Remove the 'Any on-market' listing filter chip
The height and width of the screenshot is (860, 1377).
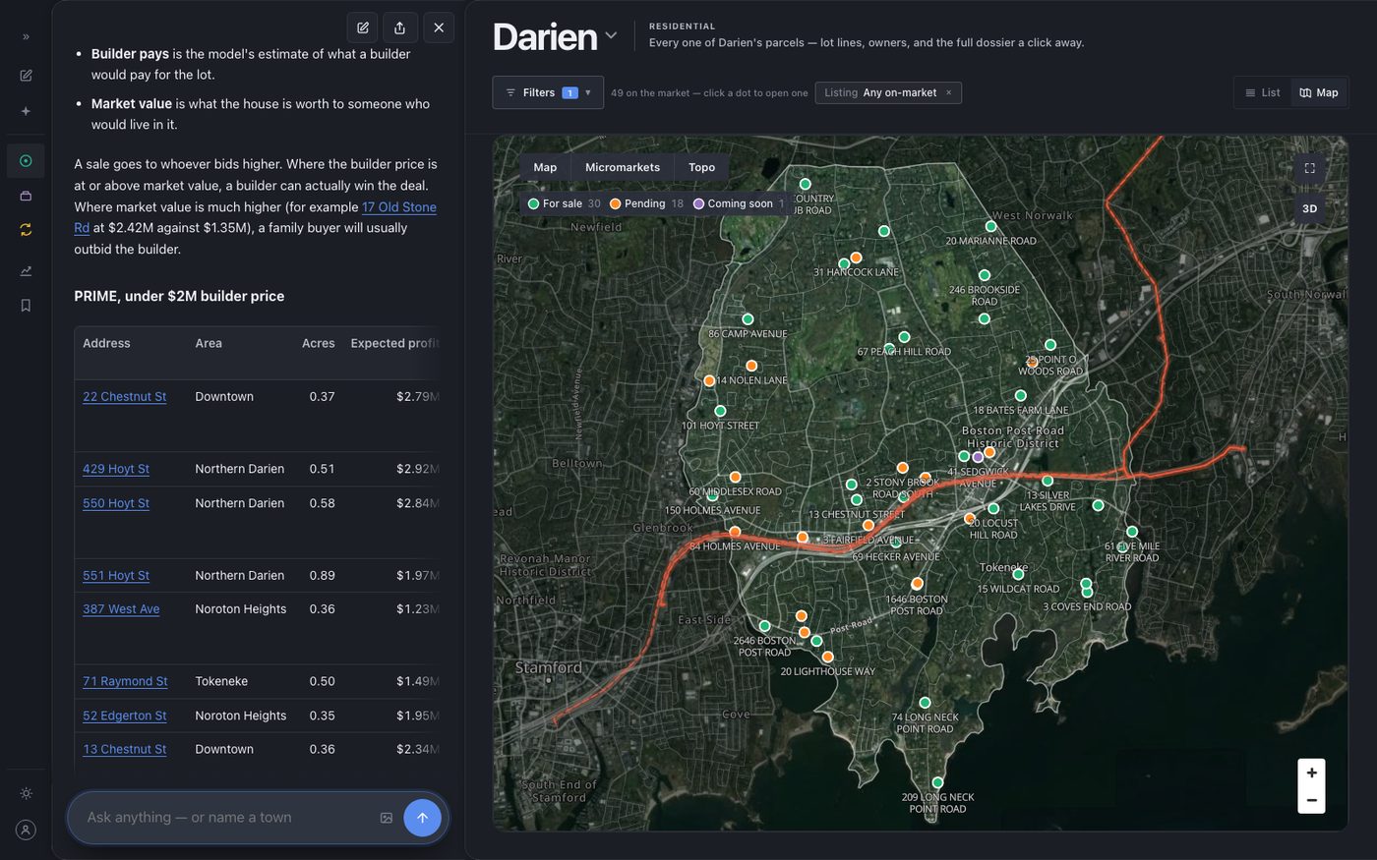pos(949,92)
